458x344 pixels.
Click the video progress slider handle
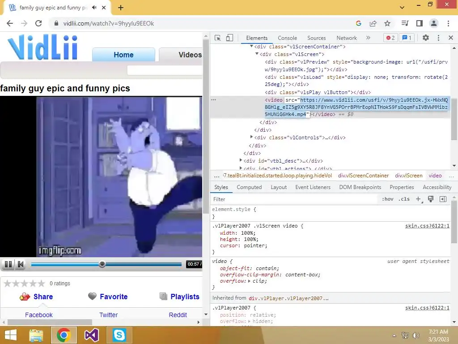click(102, 264)
